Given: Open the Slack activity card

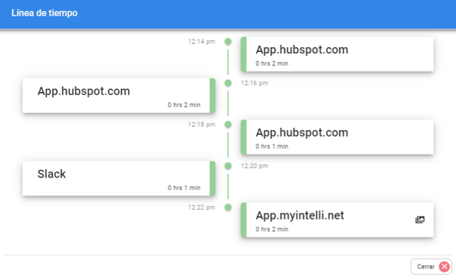Looking at the screenshot, I should 118,178.
